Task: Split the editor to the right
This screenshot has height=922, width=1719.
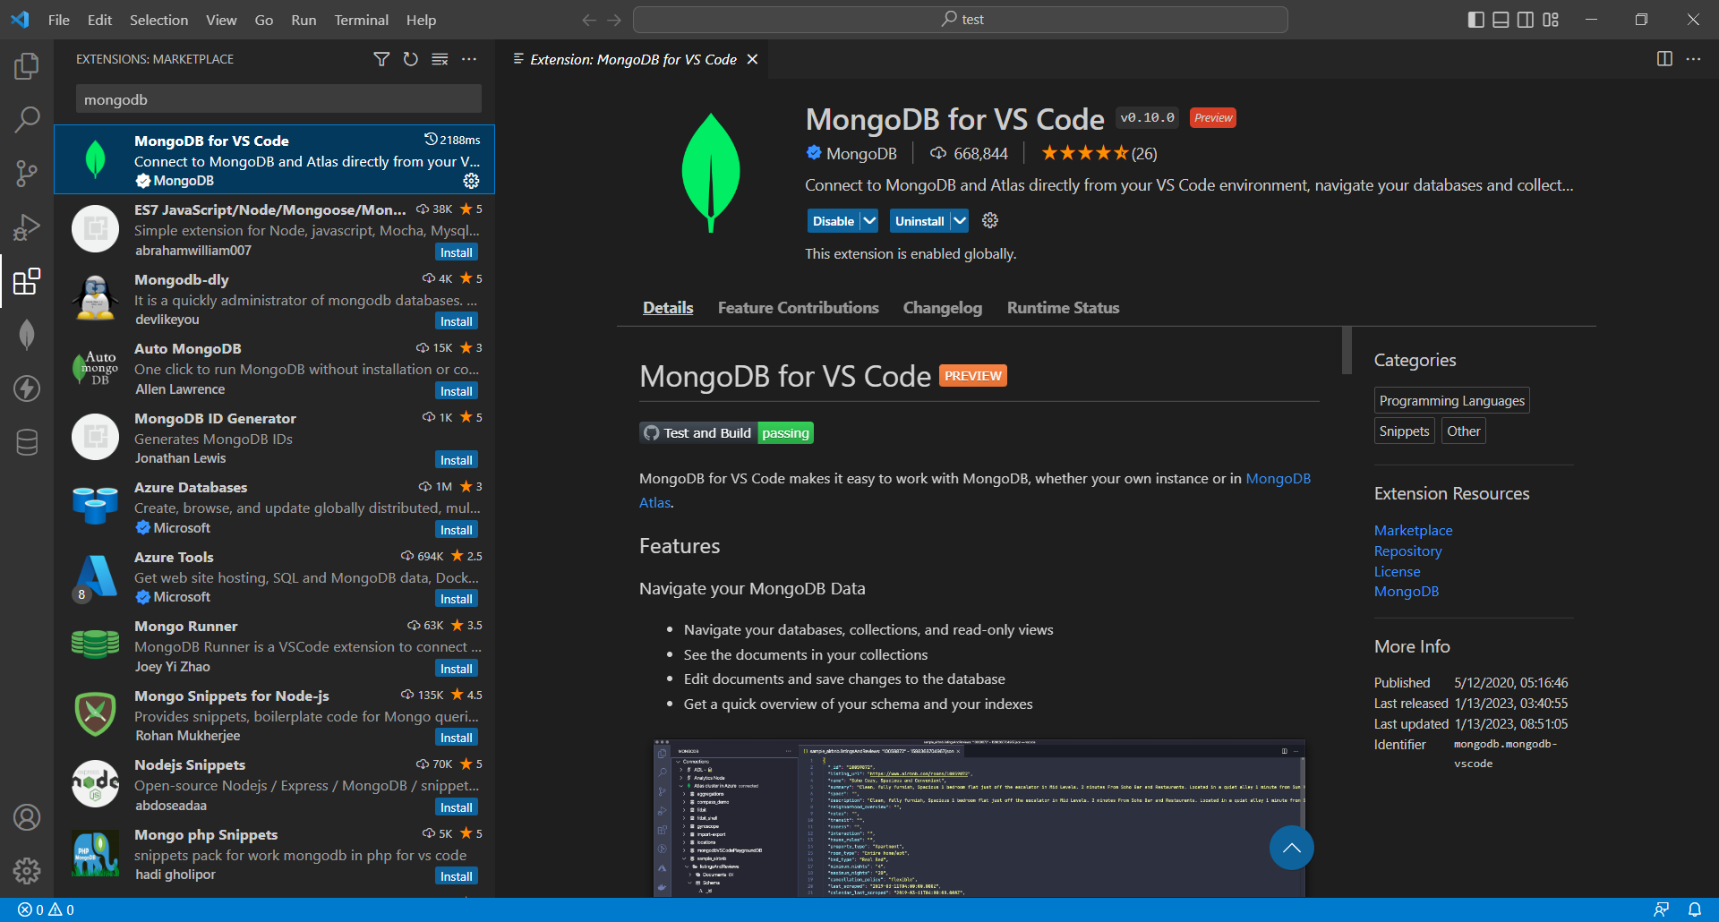Action: coord(1664,59)
